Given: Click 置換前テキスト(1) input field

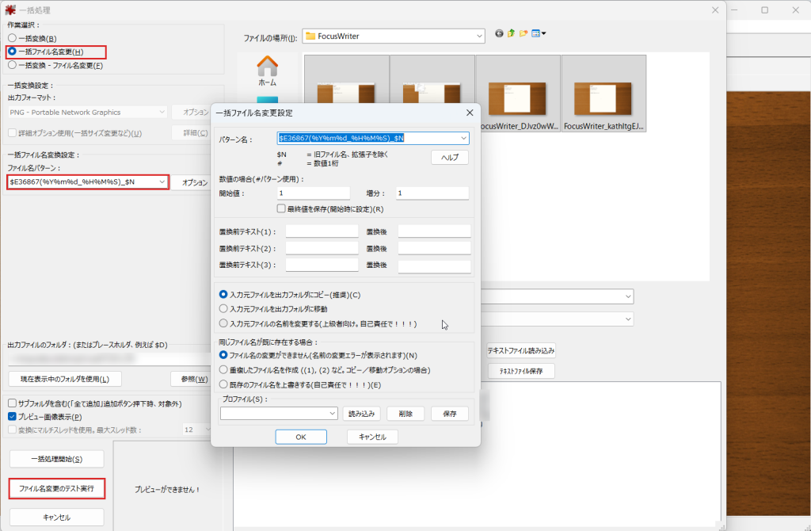Looking at the screenshot, I should point(322,231).
